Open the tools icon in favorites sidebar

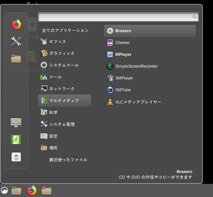coord(16,41)
